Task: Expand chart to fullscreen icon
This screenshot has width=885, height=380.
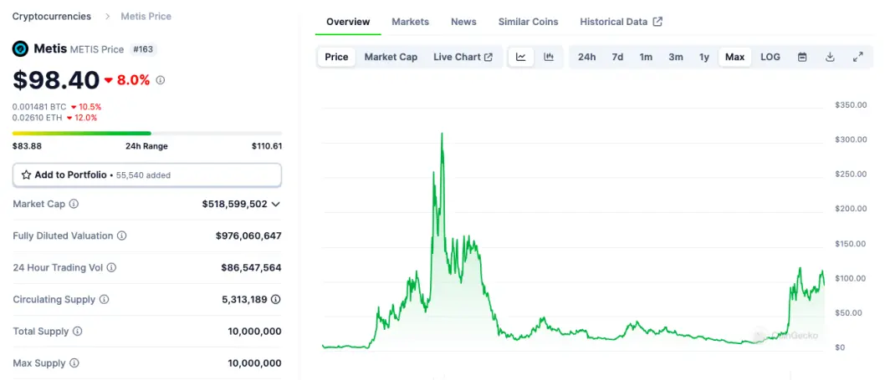Action: coord(858,57)
